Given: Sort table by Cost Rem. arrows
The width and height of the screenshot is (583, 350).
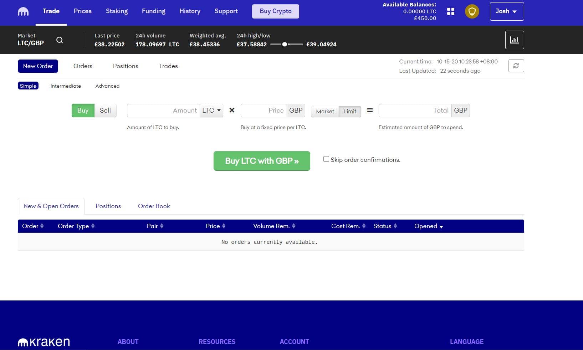Looking at the screenshot, I should click(364, 226).
